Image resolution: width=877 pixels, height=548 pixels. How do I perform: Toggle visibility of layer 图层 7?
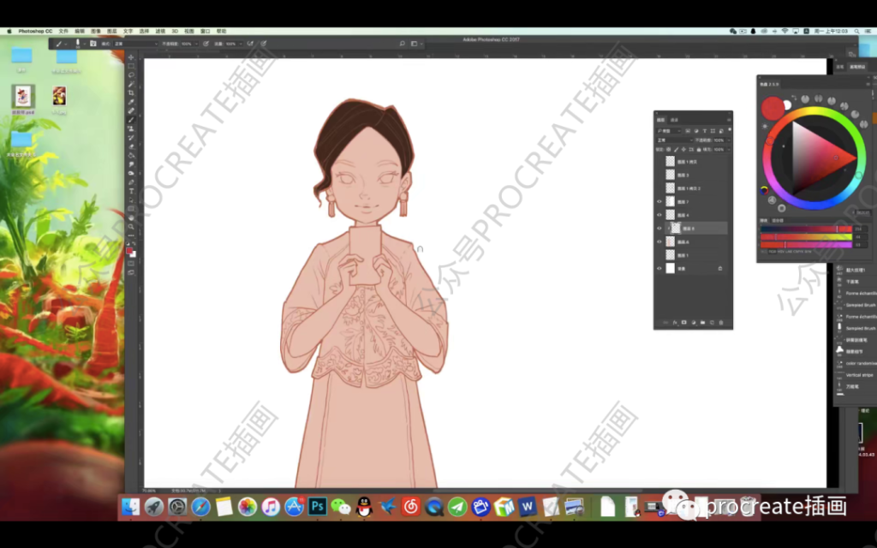click(x=659, y=202)
